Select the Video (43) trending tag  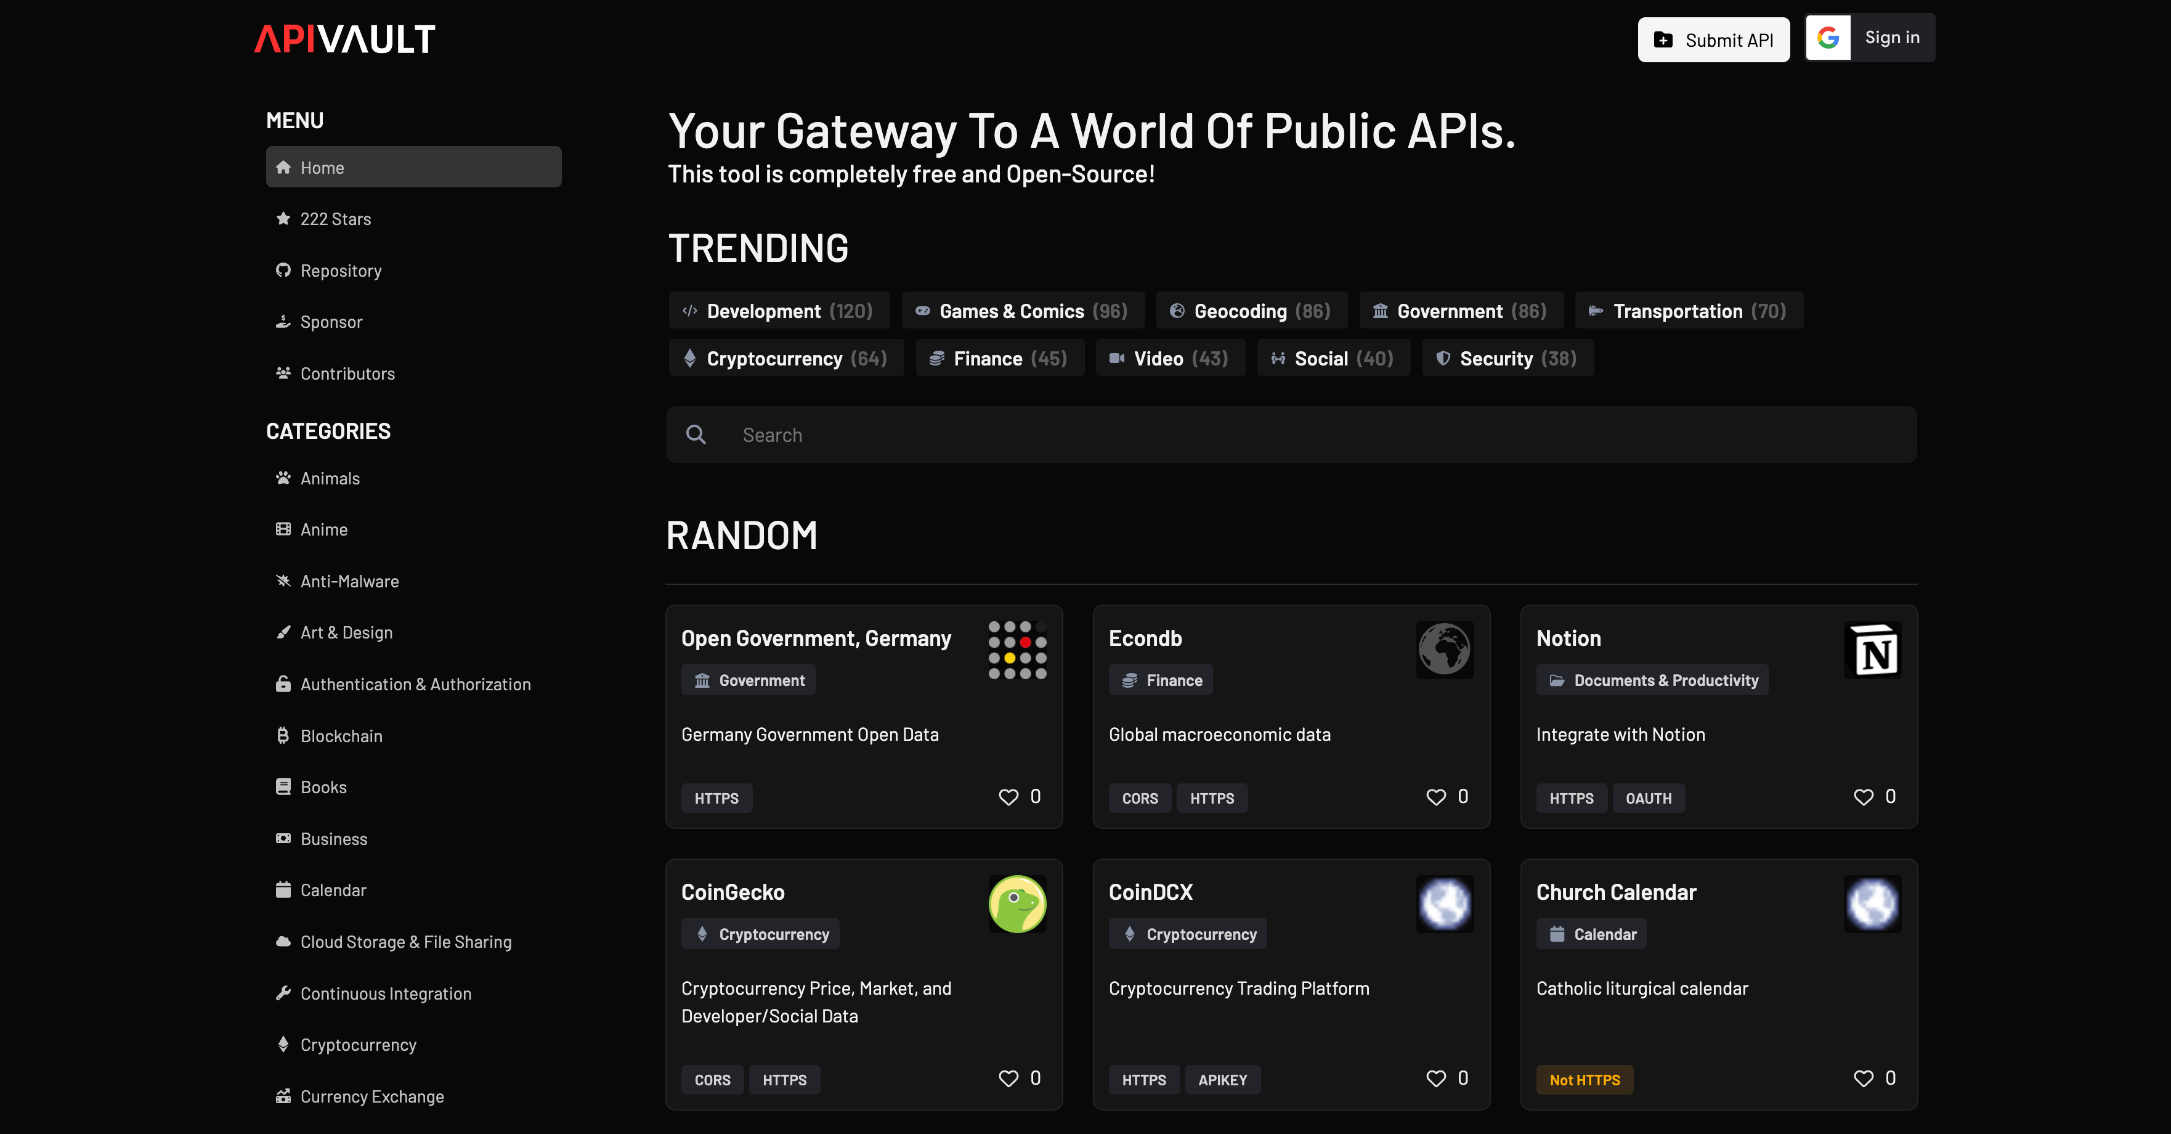tap(1170, 357)
